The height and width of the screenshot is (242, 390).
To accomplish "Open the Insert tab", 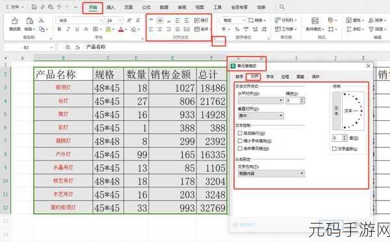I will (x=110, y=7).
